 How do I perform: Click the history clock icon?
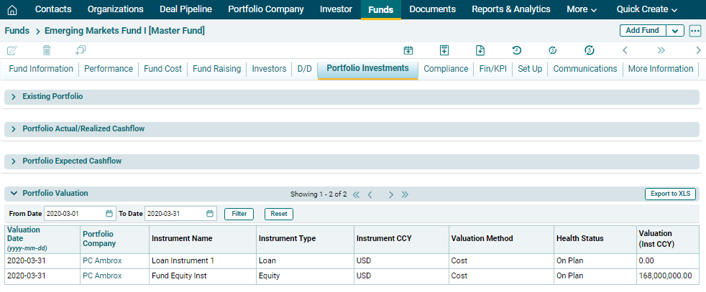click(516, 50)
